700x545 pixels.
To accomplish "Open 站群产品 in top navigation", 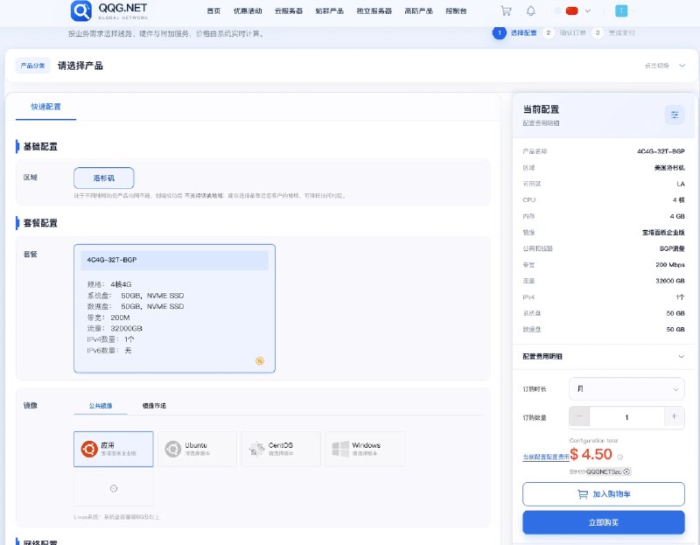I will coord(330,10).
